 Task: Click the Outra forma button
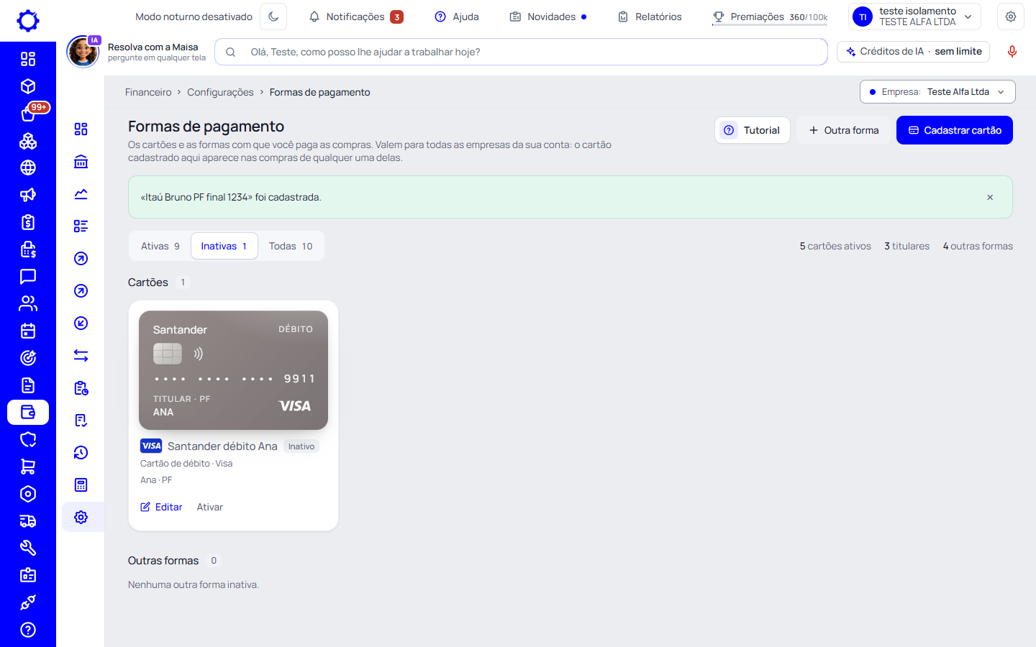[844, 130]
